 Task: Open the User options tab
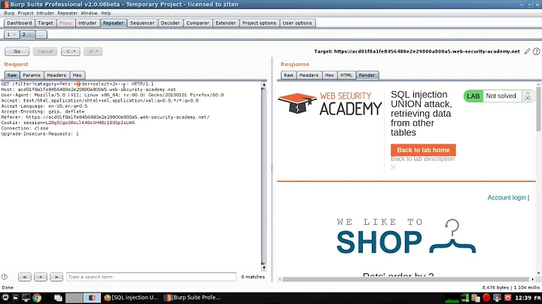point(297,23)
